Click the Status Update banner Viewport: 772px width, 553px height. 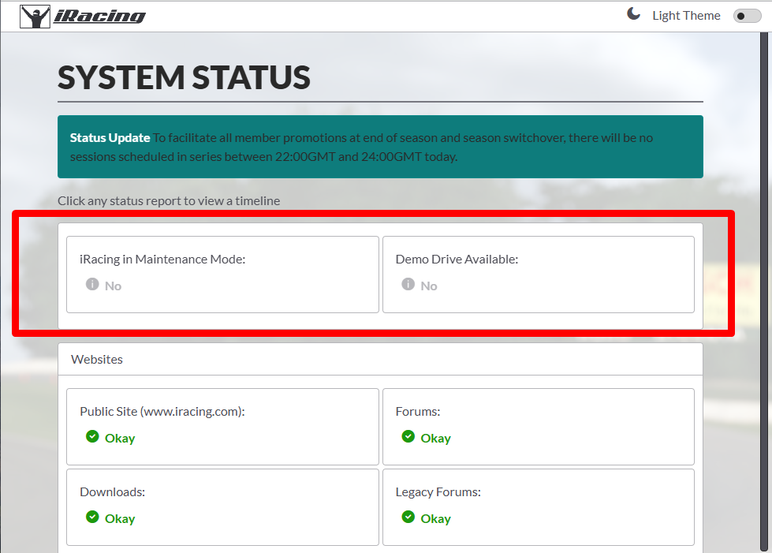click(380, 147)
